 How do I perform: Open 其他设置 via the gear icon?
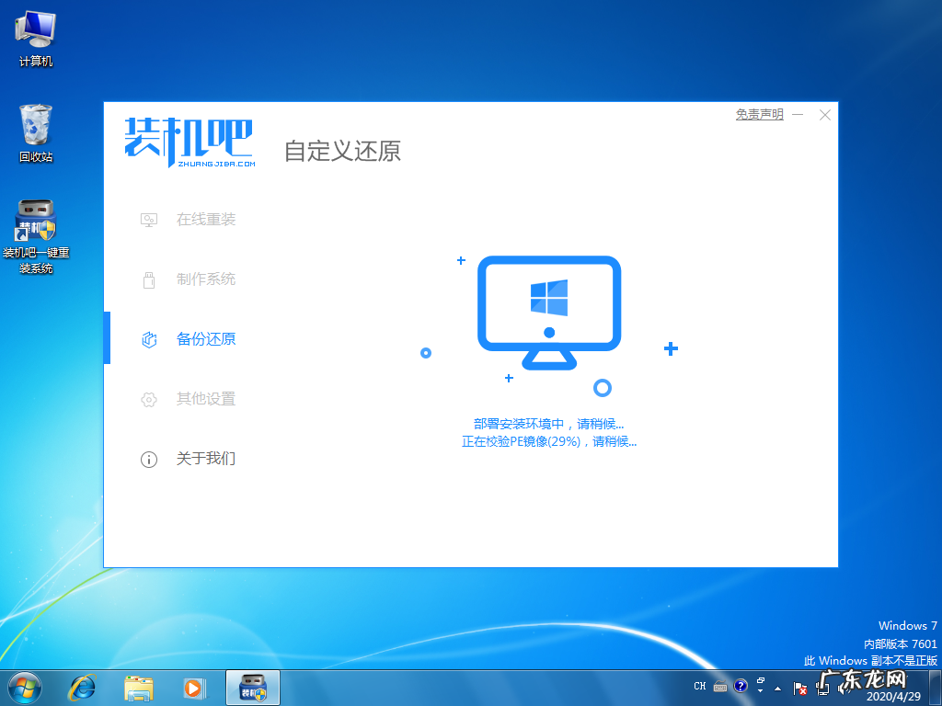[x=149, y=399]
